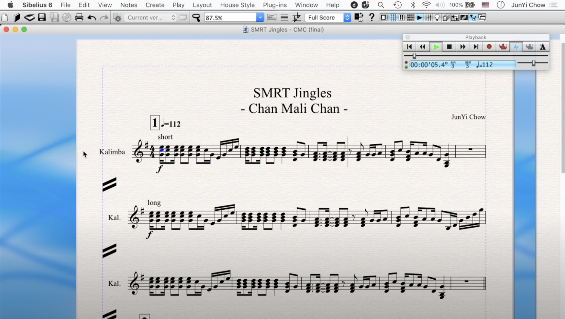
Task: Click the Compare window arrows icon
Action: (x=455, y=18)
